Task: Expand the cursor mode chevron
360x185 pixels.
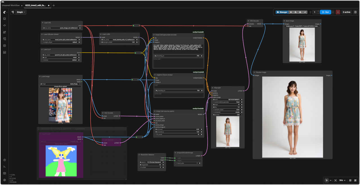Action: point(330,180)
